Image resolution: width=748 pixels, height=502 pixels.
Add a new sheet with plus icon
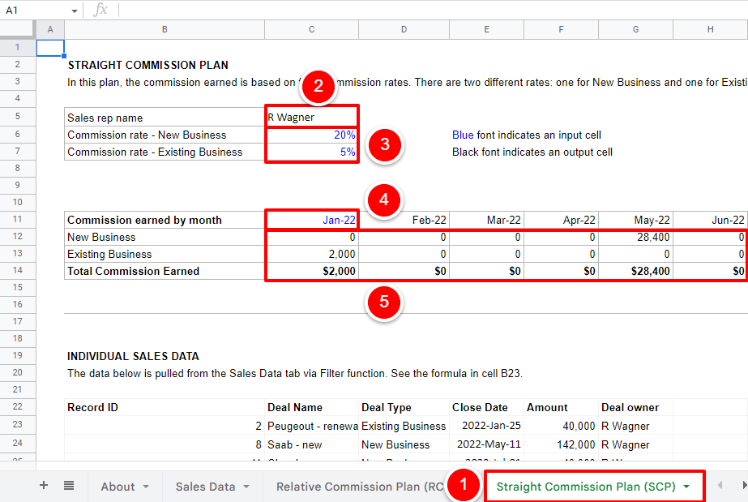[x=44, y=485]
